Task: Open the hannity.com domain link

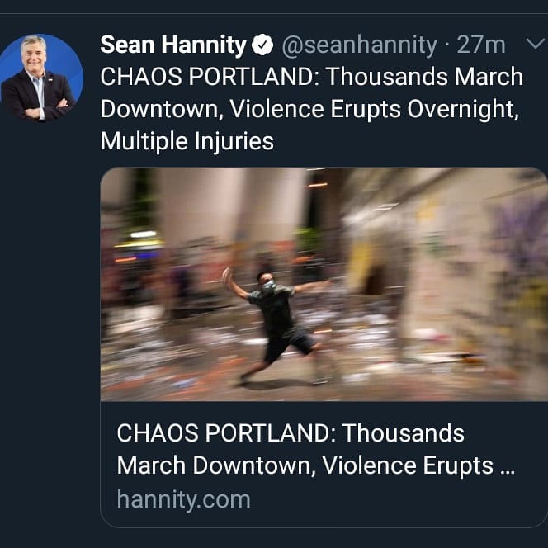Action: pyautogui.click(x=183, y=499)
